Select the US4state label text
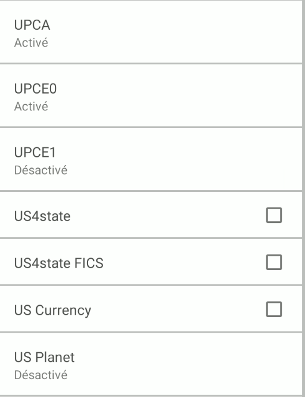Screen dimensions: 305x397 [x=42, y=216]
